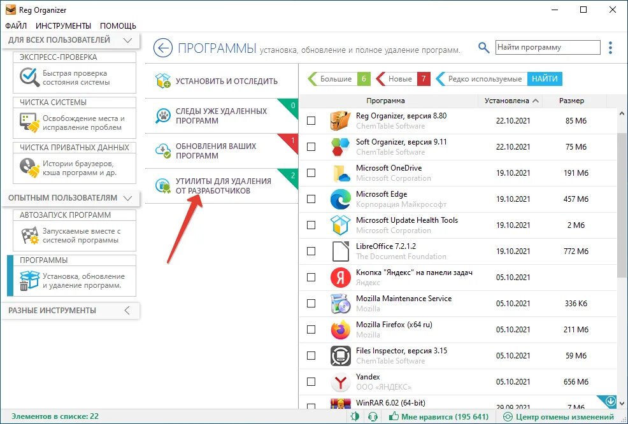
Task: Click the Microsoft OneDrive folder icon
Action: [341, 173]
